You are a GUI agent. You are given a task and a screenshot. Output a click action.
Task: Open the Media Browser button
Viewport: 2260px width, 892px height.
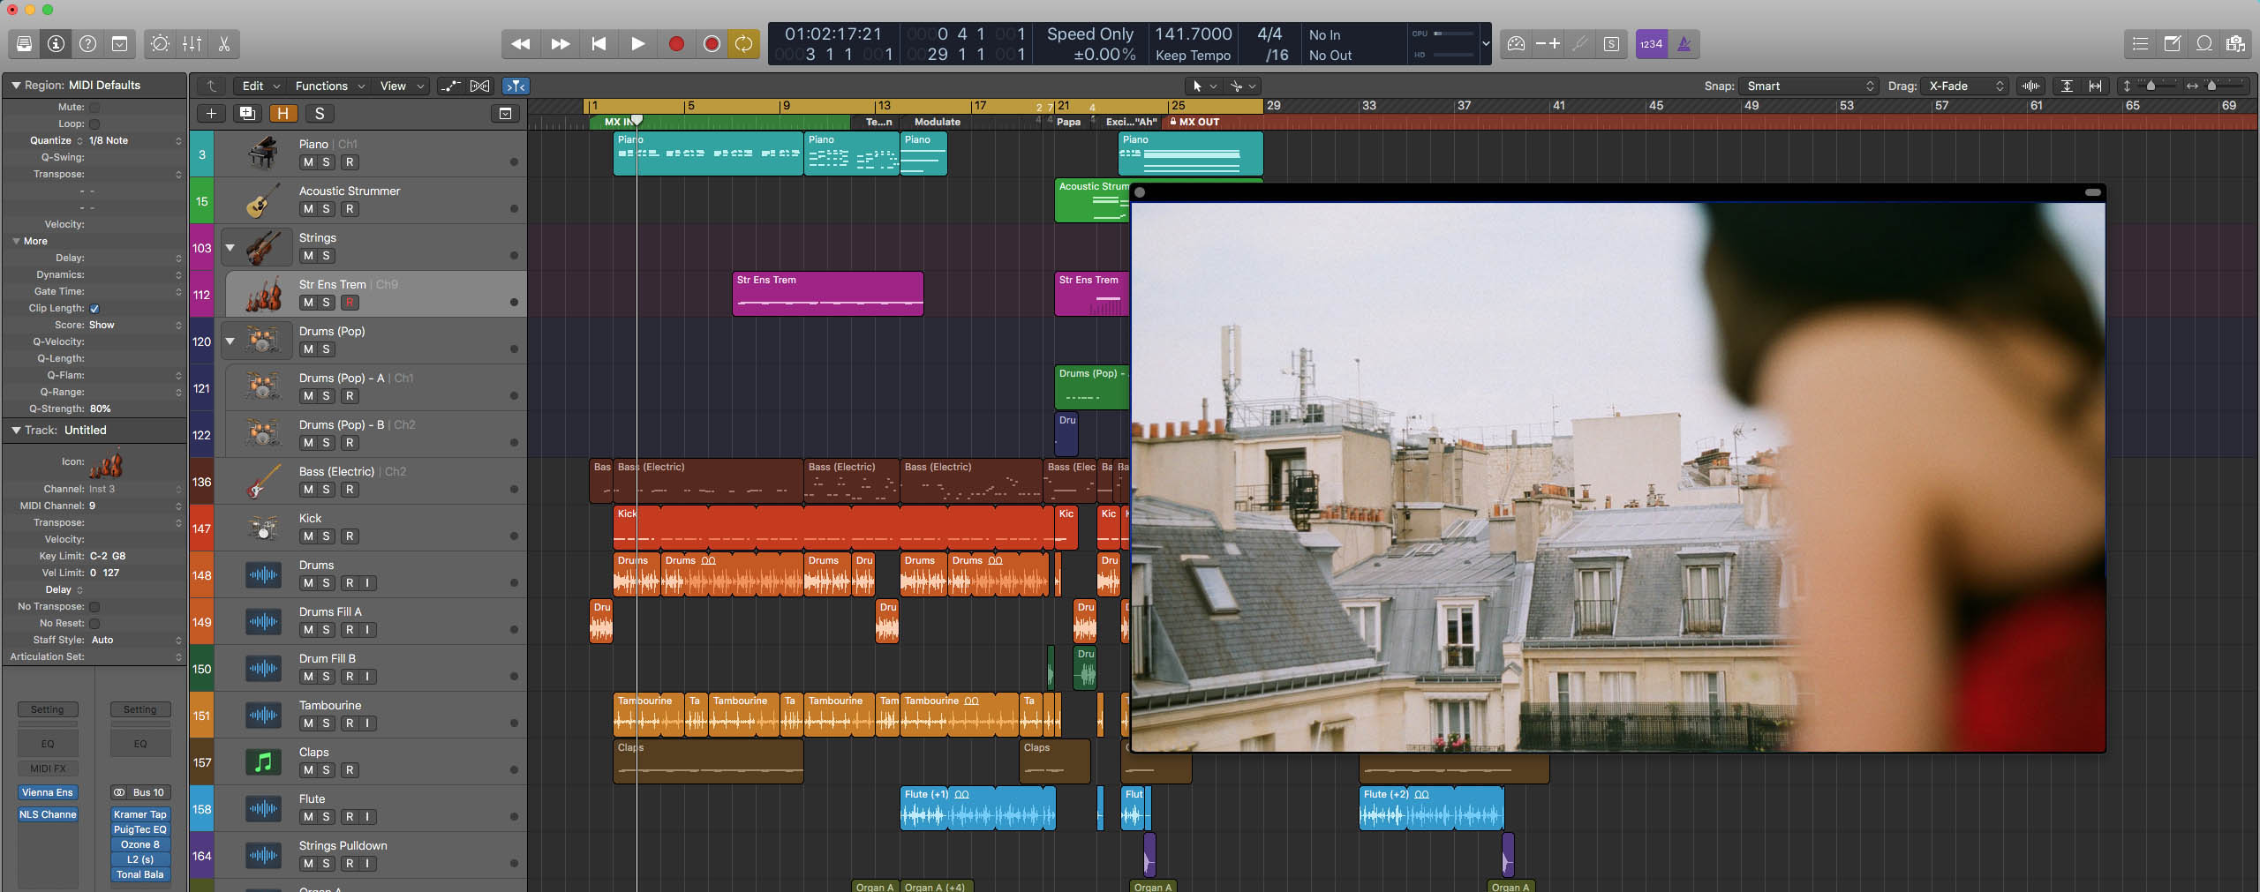coord(2235,43)
